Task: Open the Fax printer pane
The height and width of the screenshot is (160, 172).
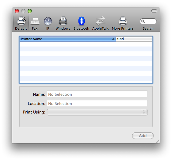Action: click(35, 21)
